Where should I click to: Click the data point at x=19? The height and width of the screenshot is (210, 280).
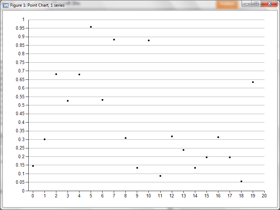click(253, 82)
